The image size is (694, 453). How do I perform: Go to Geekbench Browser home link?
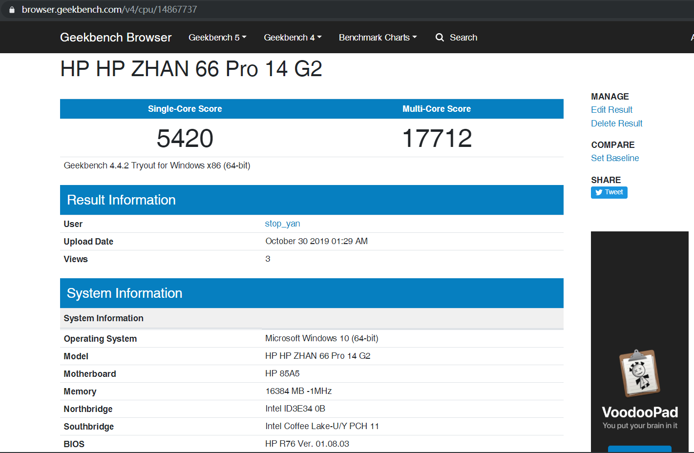coord(116,38)
